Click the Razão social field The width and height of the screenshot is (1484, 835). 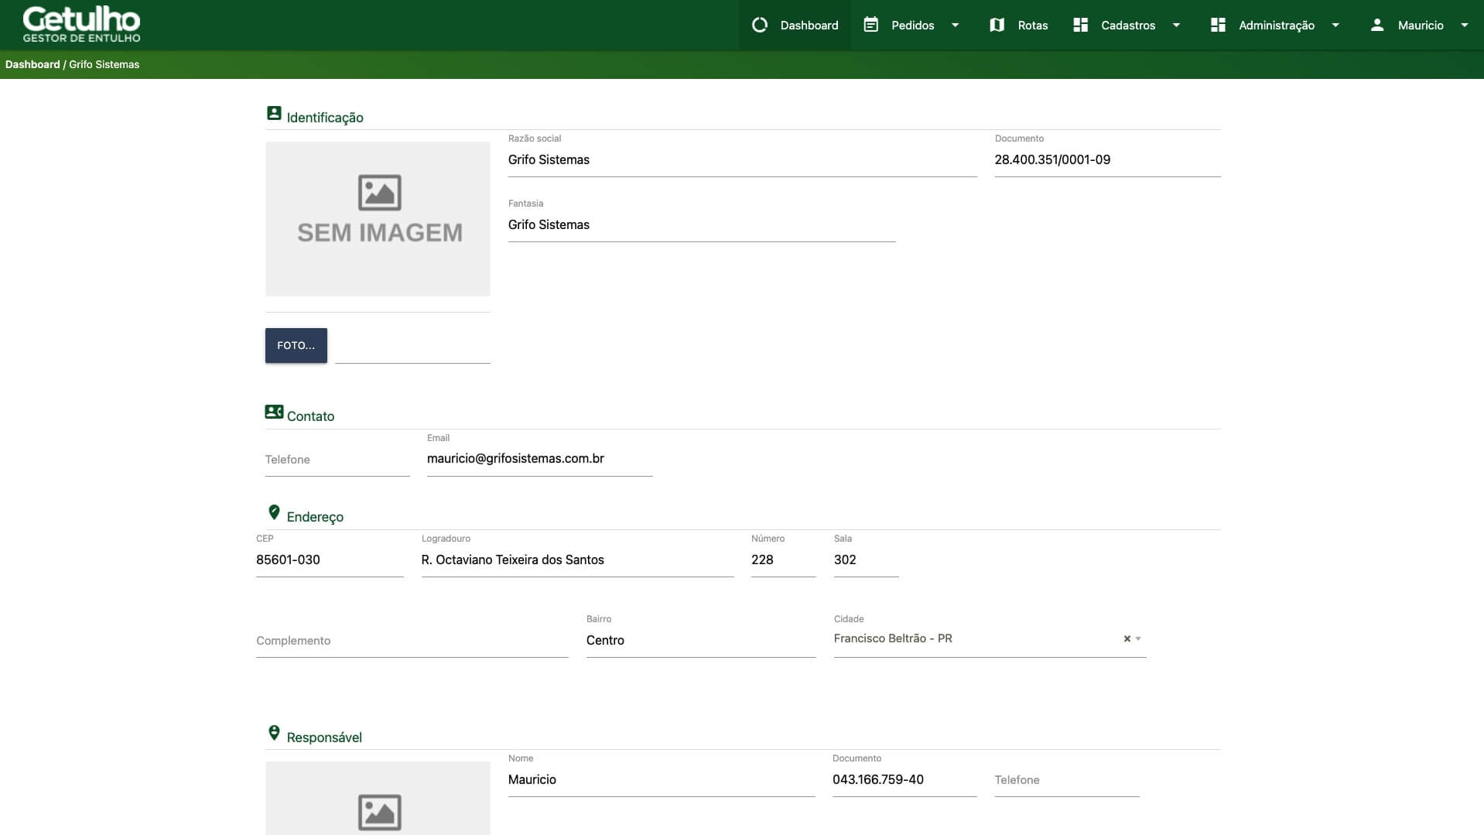(743, 159)
